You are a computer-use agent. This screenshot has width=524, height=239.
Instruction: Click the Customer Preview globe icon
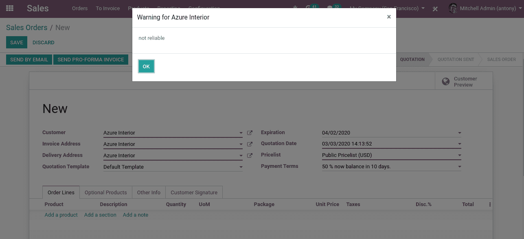pyautogui.click(x=446, y=82)
